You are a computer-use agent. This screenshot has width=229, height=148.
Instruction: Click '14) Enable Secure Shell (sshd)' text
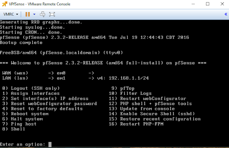[x=152, y=114]
